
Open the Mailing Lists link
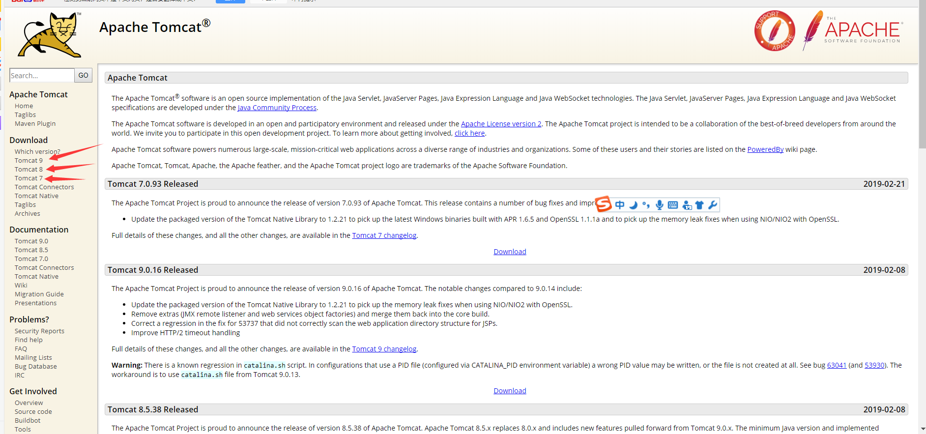33,357
